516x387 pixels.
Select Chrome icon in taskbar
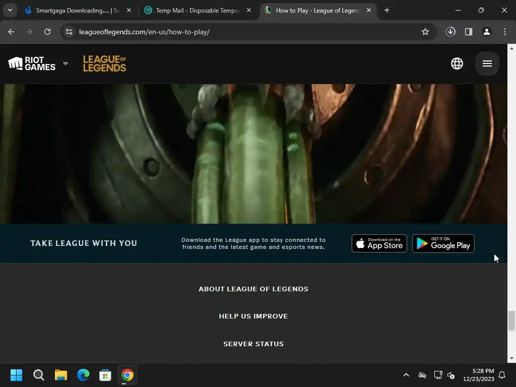click(x=127, y=375)
